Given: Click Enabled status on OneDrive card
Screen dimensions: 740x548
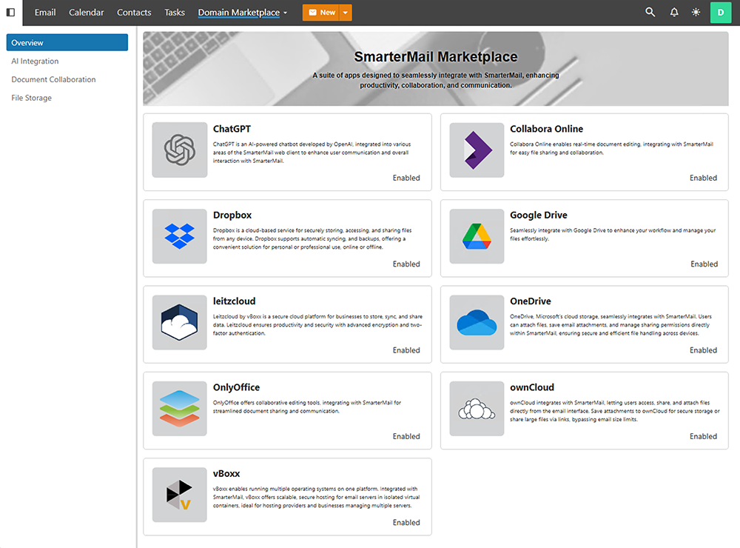Looking at the screenshot, I should point(703,350).
